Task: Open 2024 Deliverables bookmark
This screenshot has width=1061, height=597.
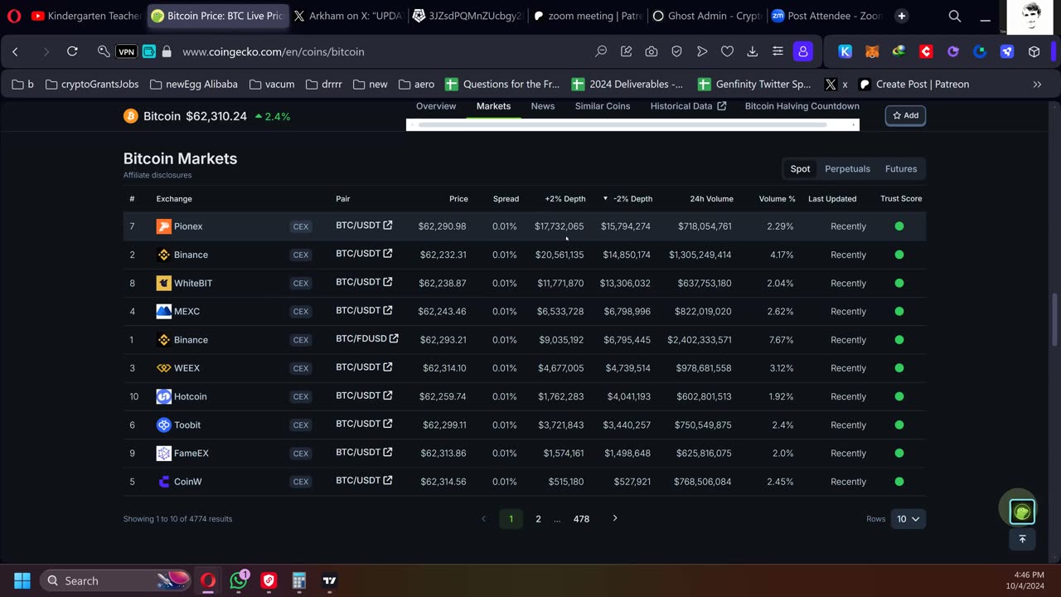Action: (x=629, y=84)
